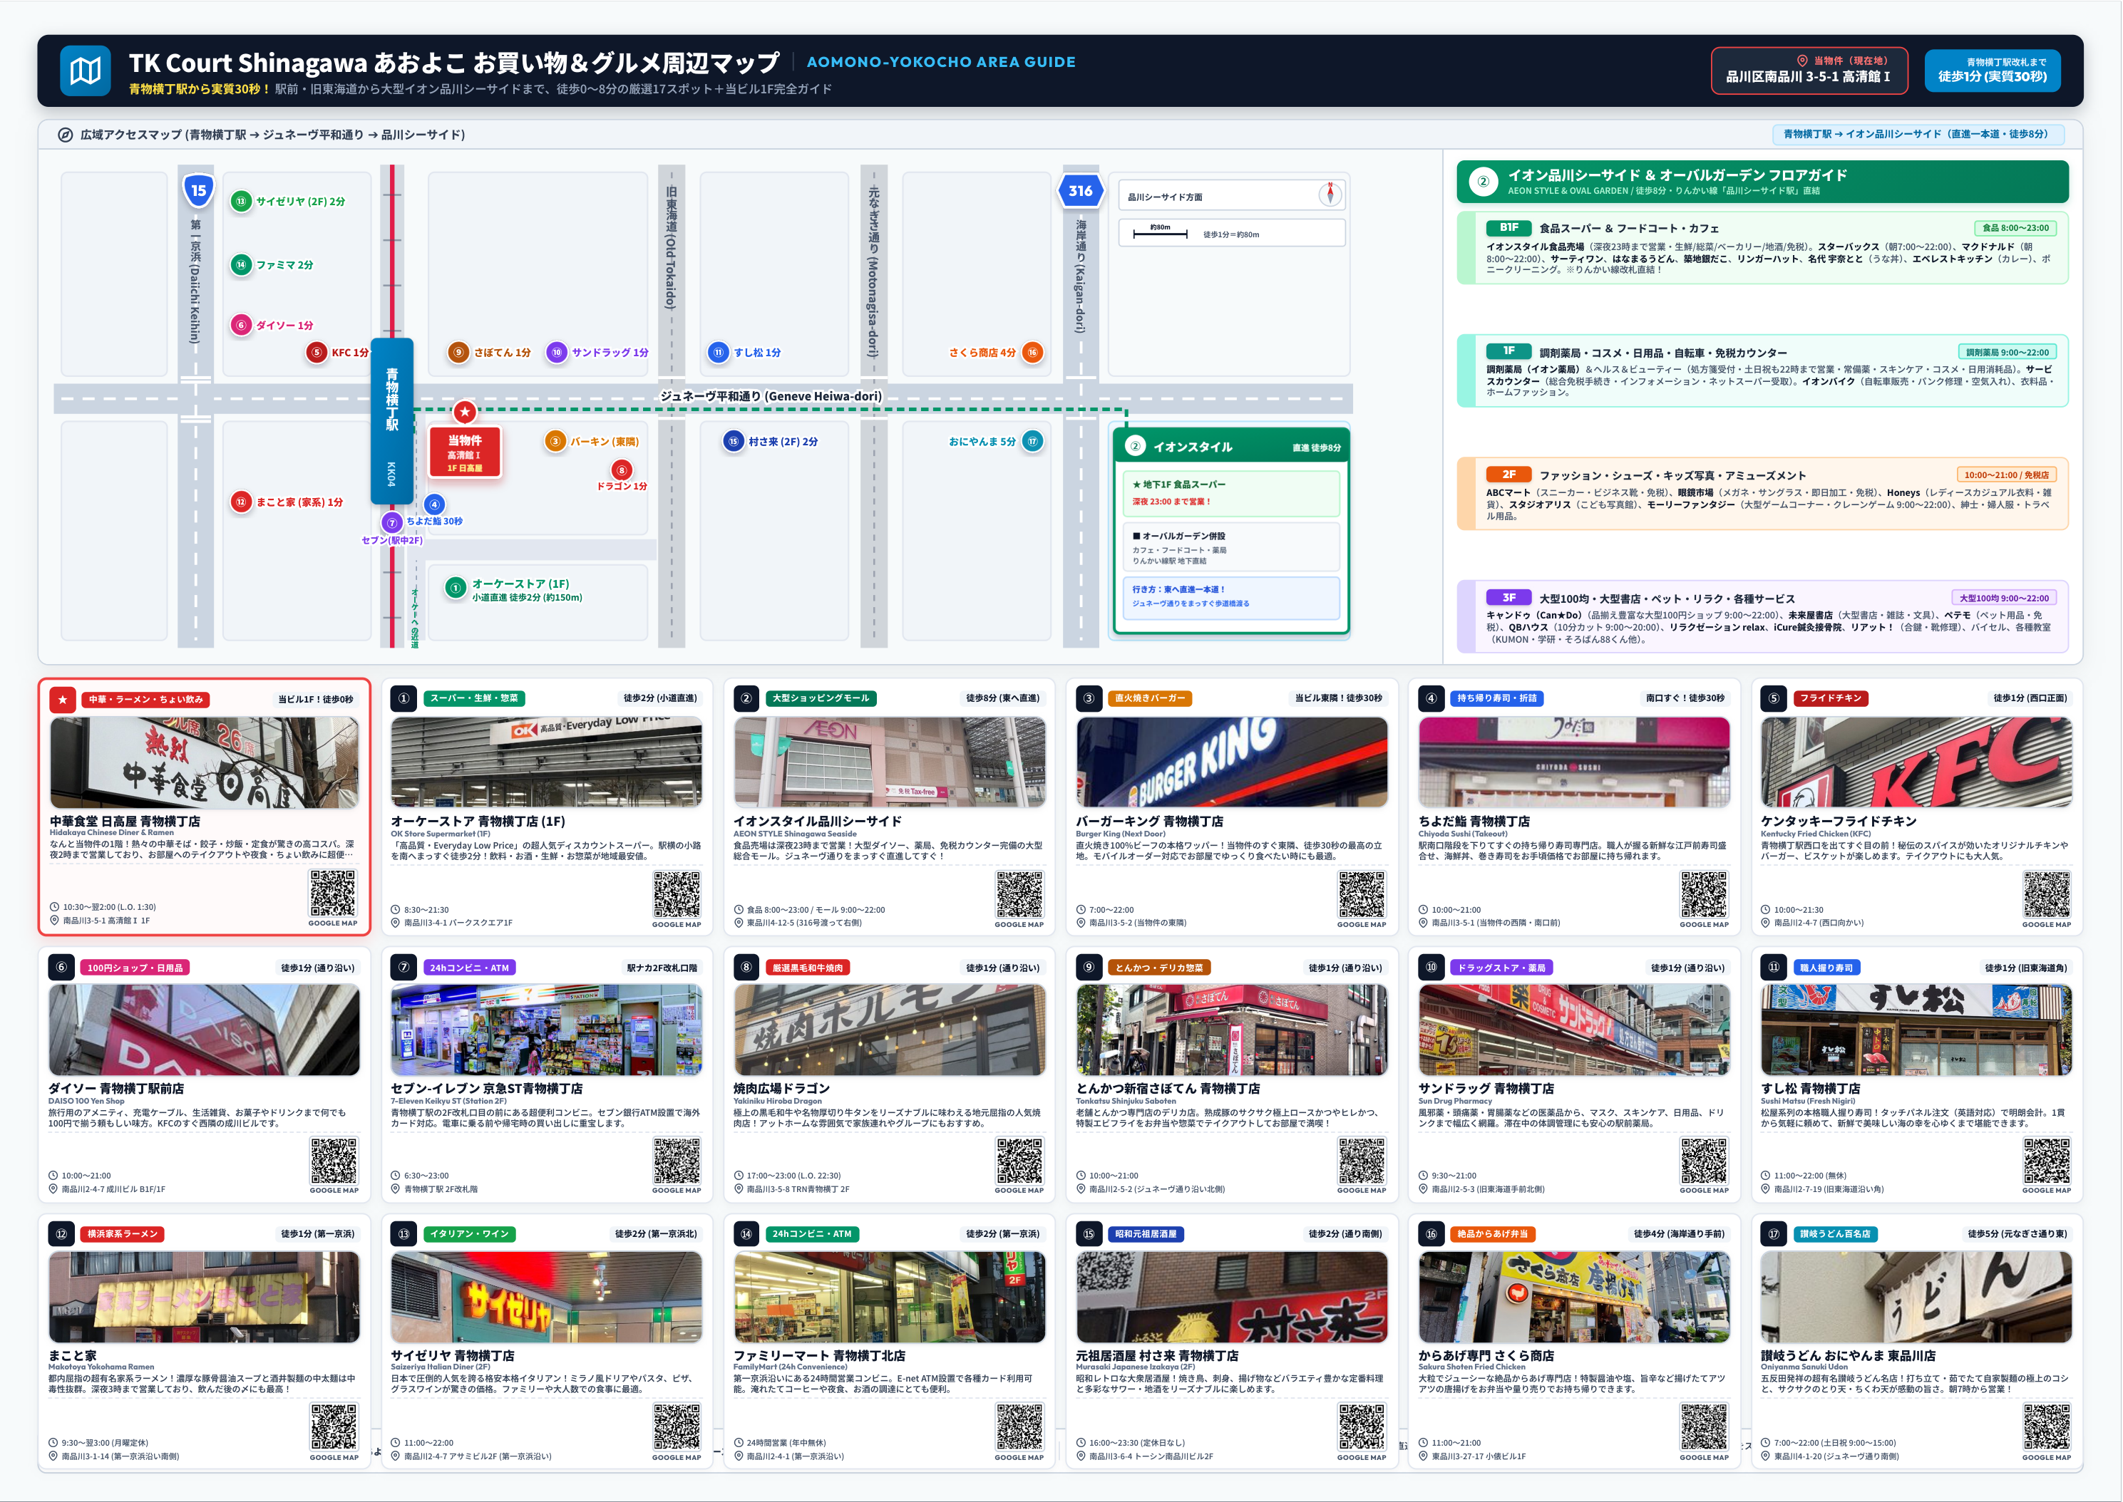Viewport: 2123px width, 1502px height.
Task: Click the circled 2 icon in AEON floor guide header
Action: click(x=1483, y=181)
